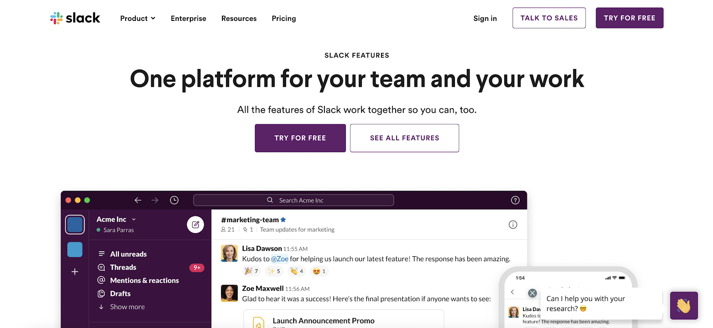Open the Resources nav item
The height and width of the screenshot is (328, 713).
pos(239,18)
